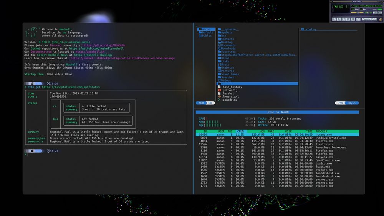Click the Winamp lightning bolt logo icon
The width and height of the screenshot is (384, 216).
point(381,20)
